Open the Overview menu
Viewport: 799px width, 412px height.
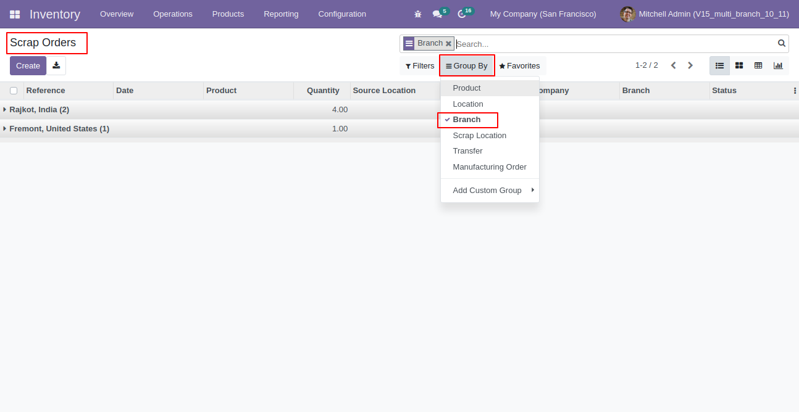click(117, 14)
